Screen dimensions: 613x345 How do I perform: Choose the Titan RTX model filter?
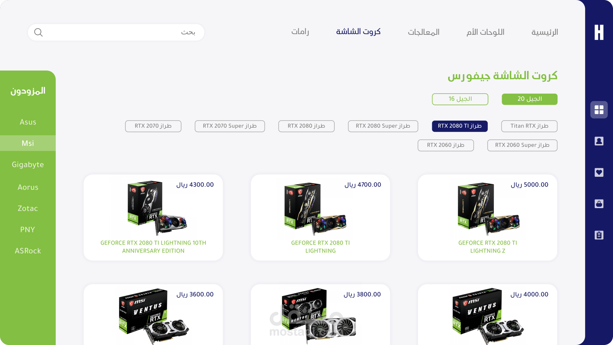click(529, 126)
